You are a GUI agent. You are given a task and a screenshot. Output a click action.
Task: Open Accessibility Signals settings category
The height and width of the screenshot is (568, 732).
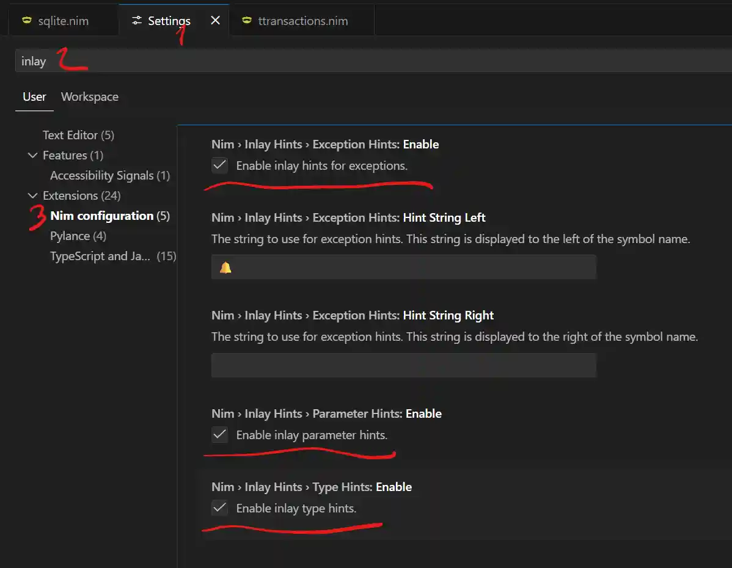[x=109, y=175]
